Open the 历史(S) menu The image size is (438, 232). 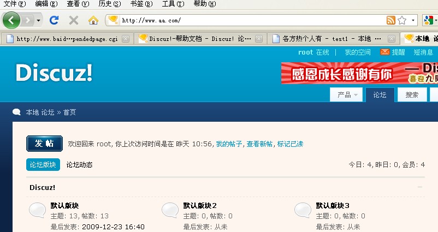click(109, 4)
